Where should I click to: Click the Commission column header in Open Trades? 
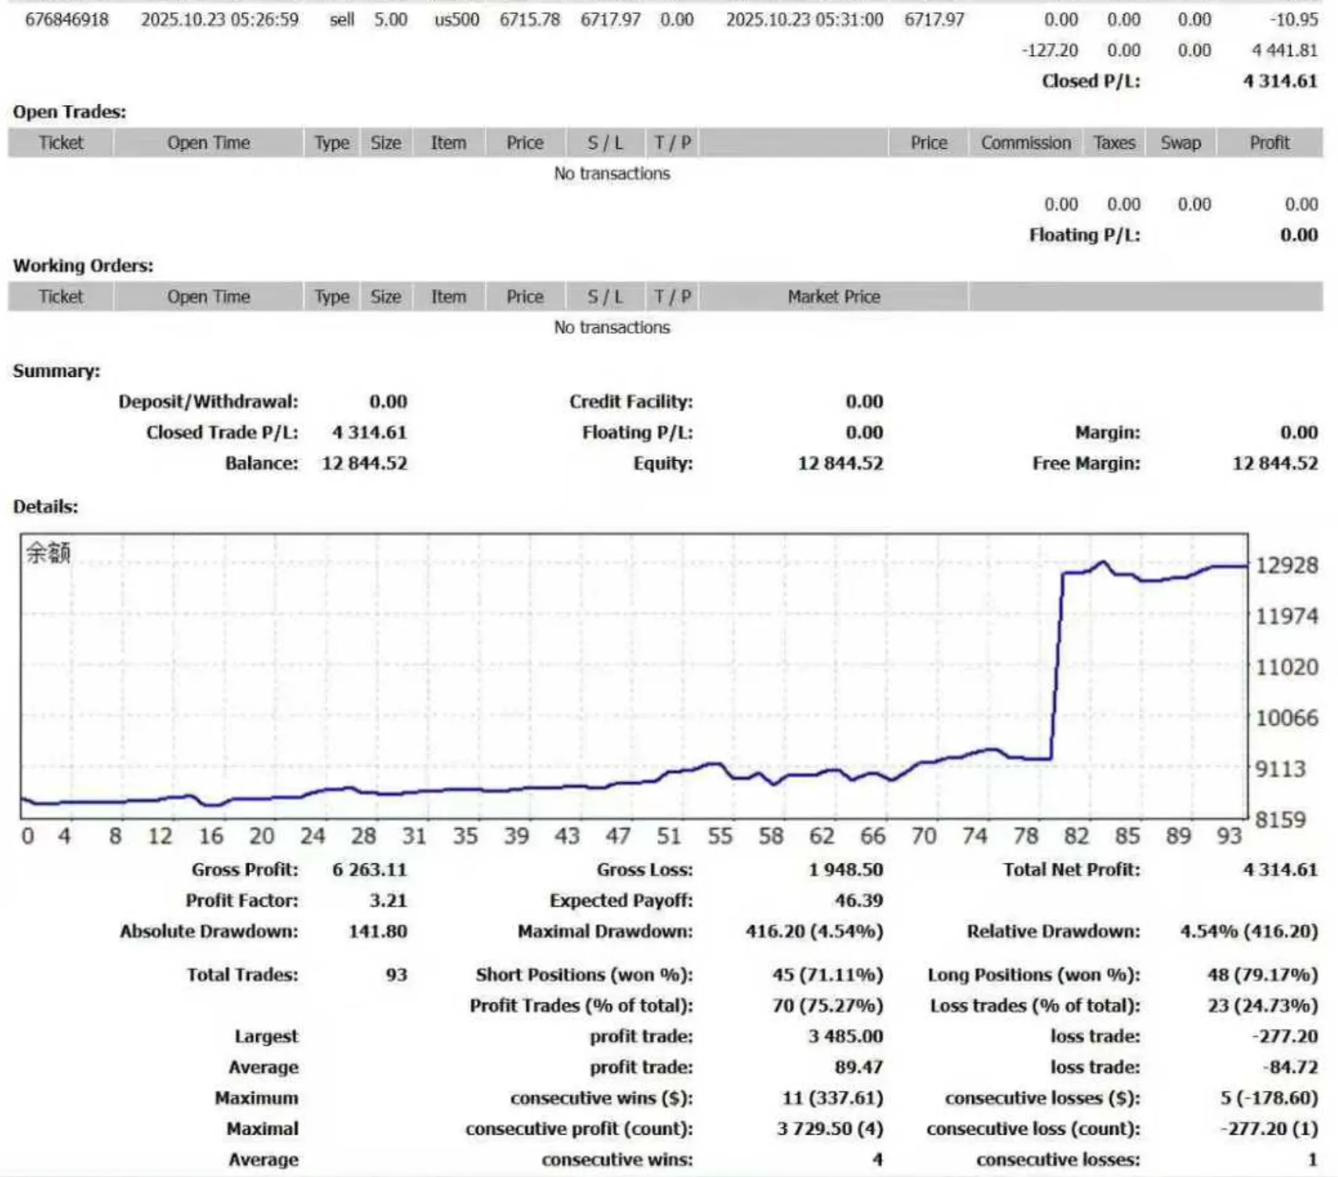click(x=1025, y=143)
